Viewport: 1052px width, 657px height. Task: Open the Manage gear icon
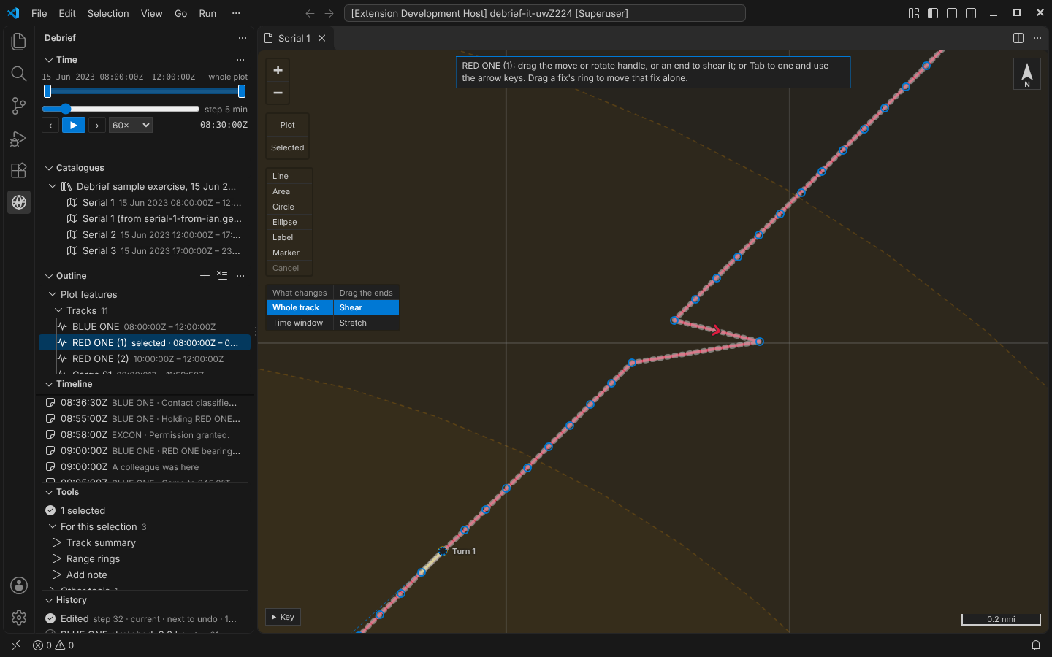click(19, 618)
